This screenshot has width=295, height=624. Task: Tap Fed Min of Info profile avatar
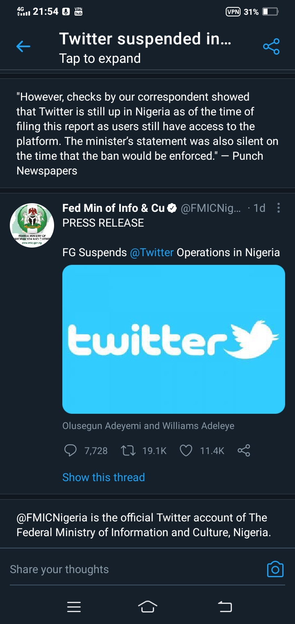point(32,225)
